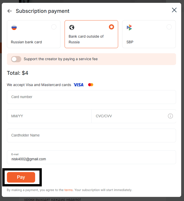Click the back arrow icon
The height and width of the screenshot is (201, 184).
tap(10, 11)
